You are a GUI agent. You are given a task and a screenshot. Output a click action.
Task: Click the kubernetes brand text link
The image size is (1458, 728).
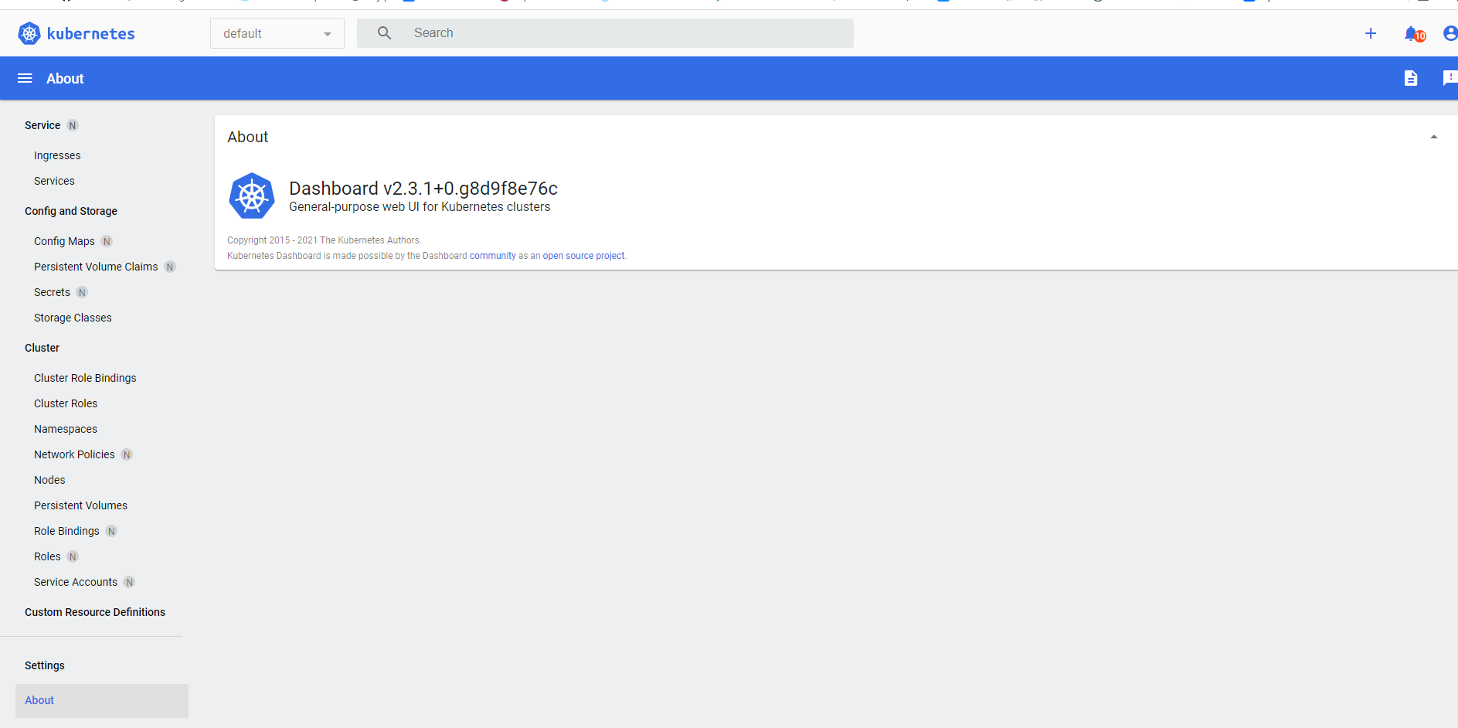click(91, 33)
